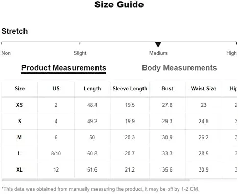239x194 pixels.
Task: Click the Medium stretch marker triangle
Action: click(158, 45)
